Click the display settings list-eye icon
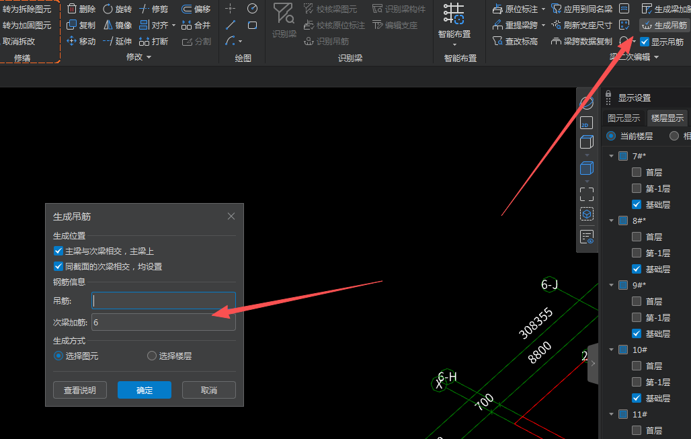691x439 pixels. coord(587,237)
